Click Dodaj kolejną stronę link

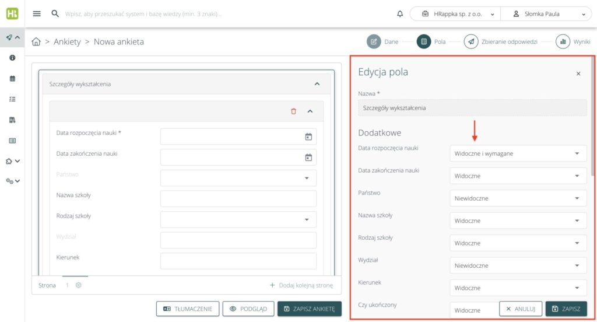301,285
